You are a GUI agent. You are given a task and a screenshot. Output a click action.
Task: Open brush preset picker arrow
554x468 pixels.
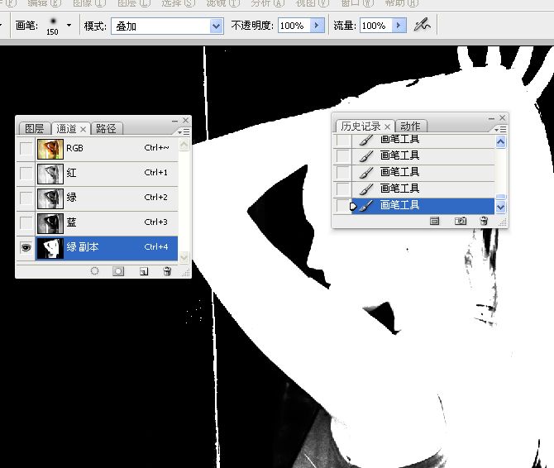pyautogui.click(x=69, y=25)
